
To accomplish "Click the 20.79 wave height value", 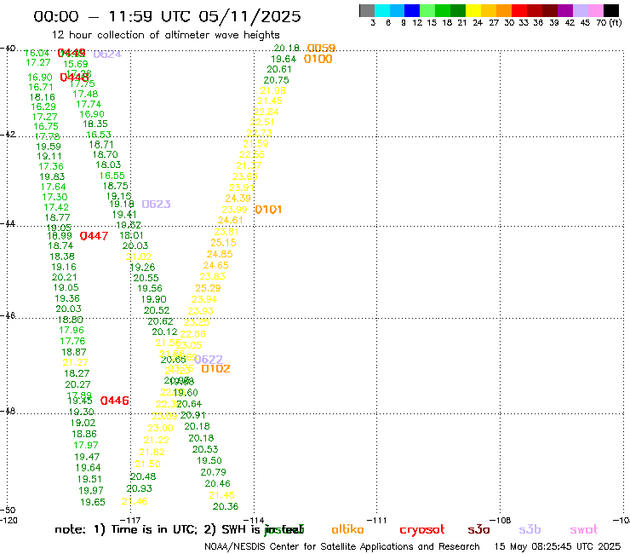I will point(214,472).
